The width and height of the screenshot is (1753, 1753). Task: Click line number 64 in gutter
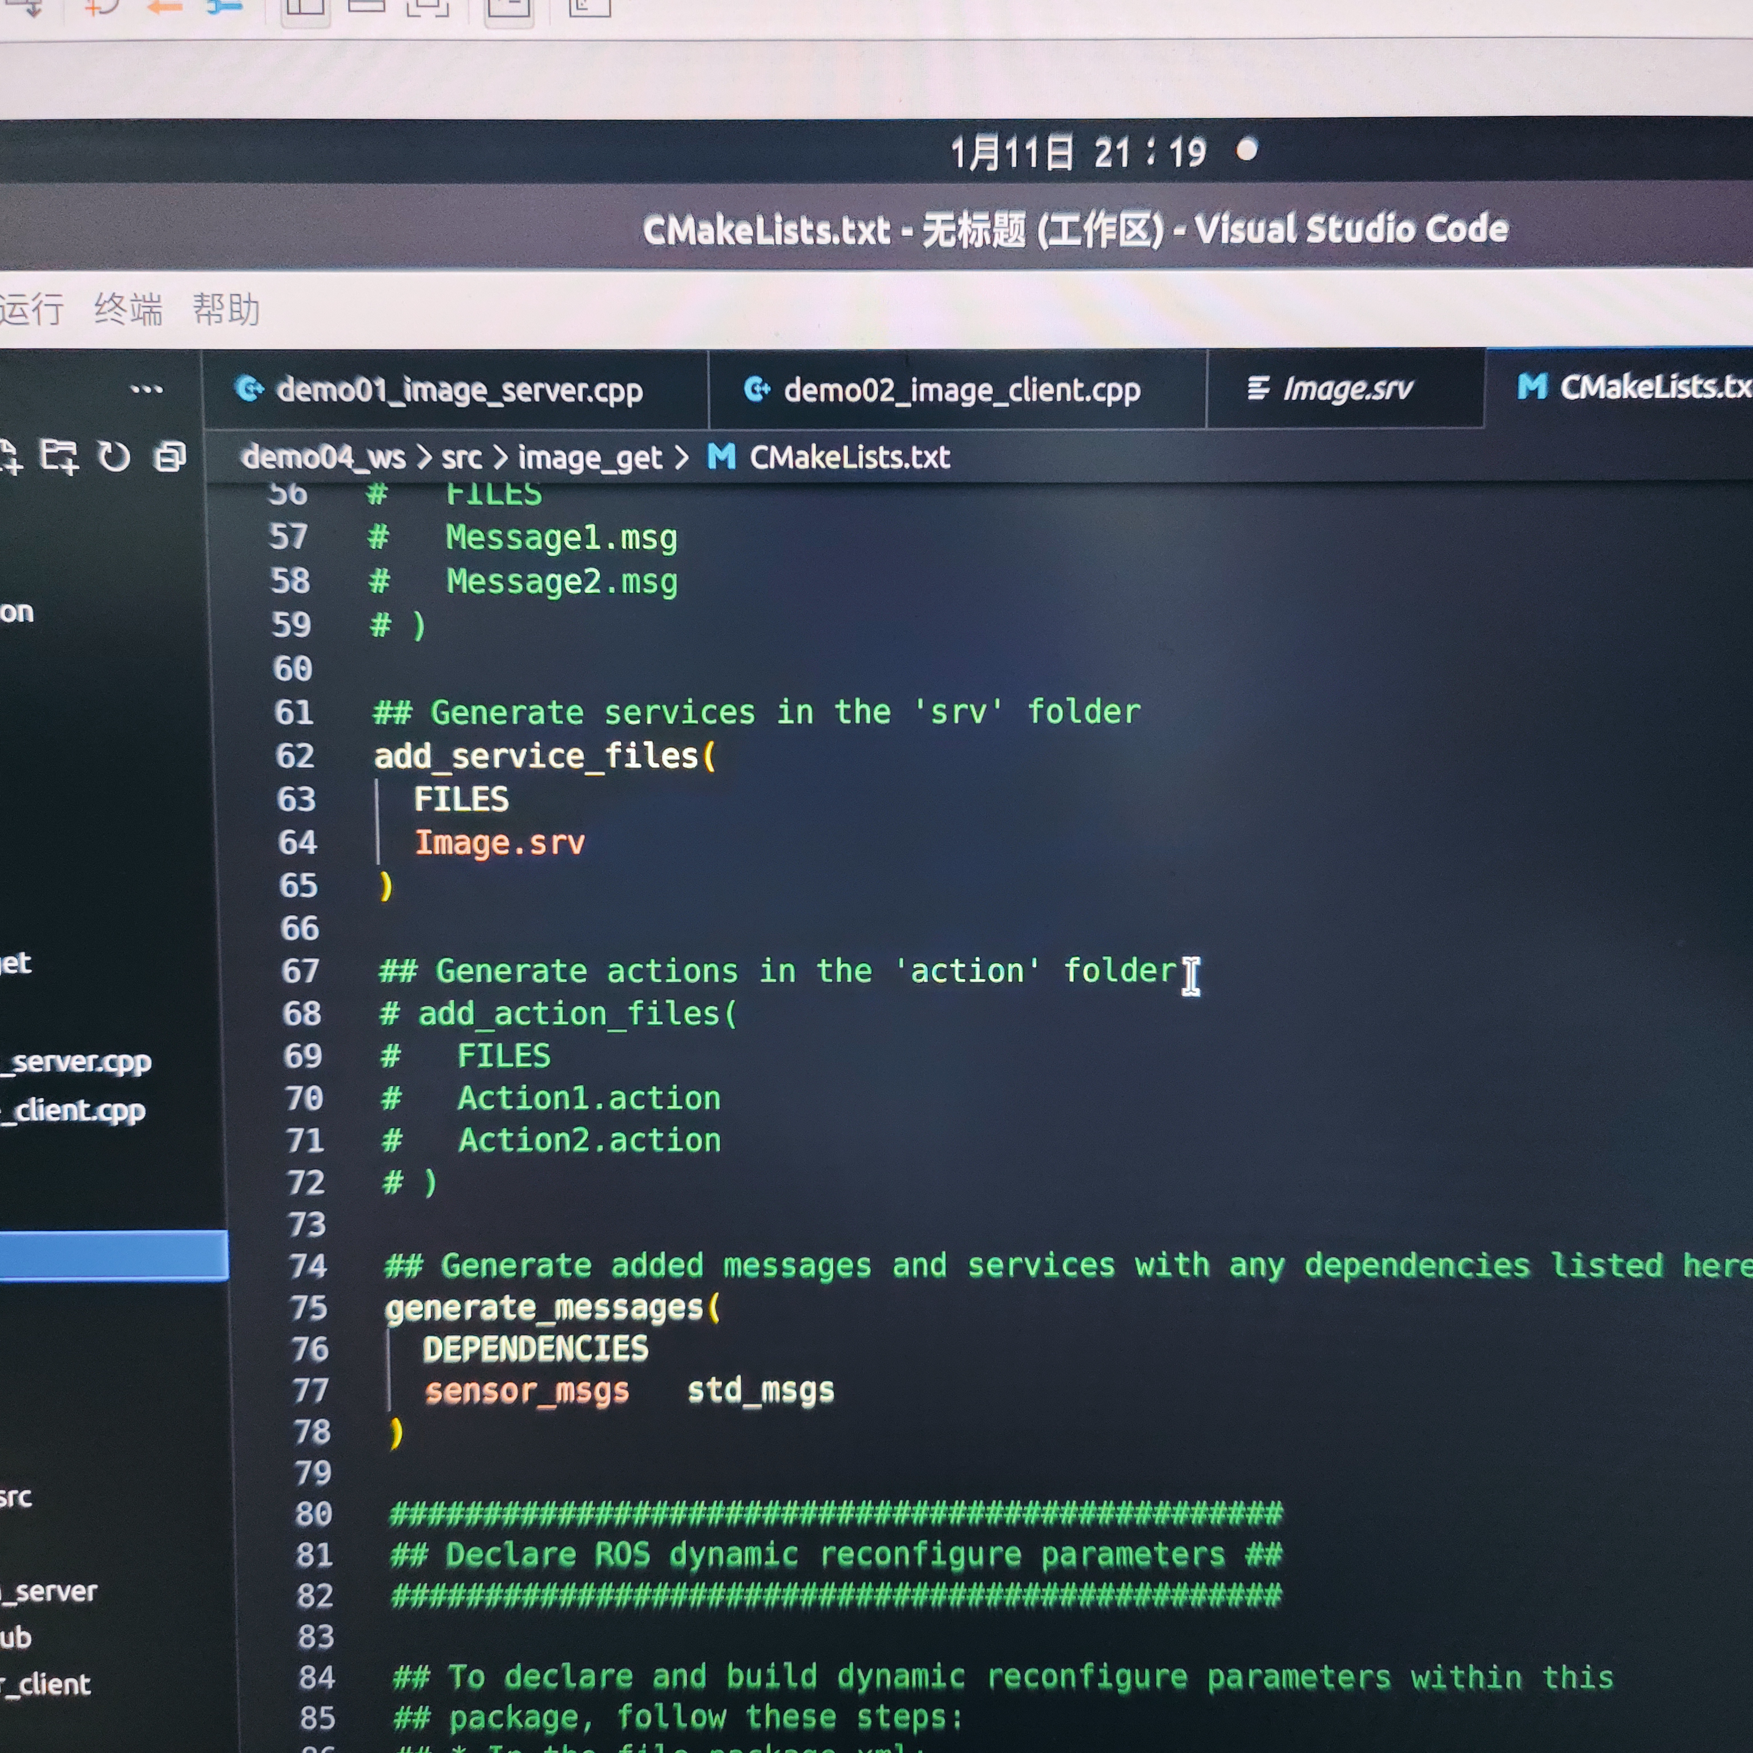tap(298, 842)
